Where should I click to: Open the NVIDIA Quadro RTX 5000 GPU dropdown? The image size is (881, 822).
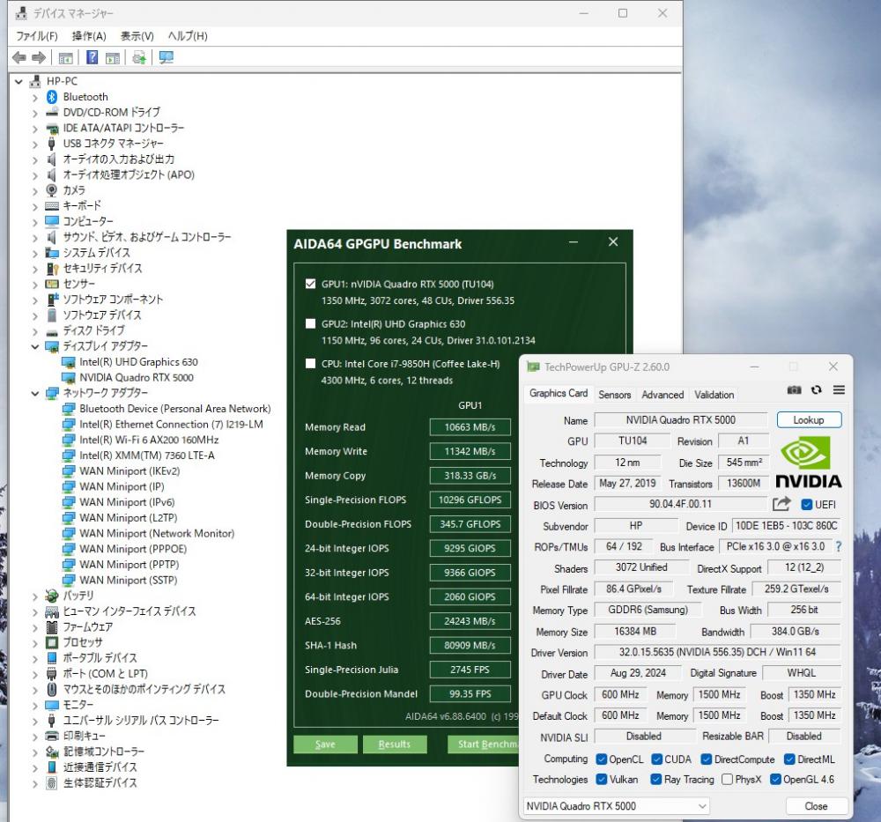tap(617, 806)
